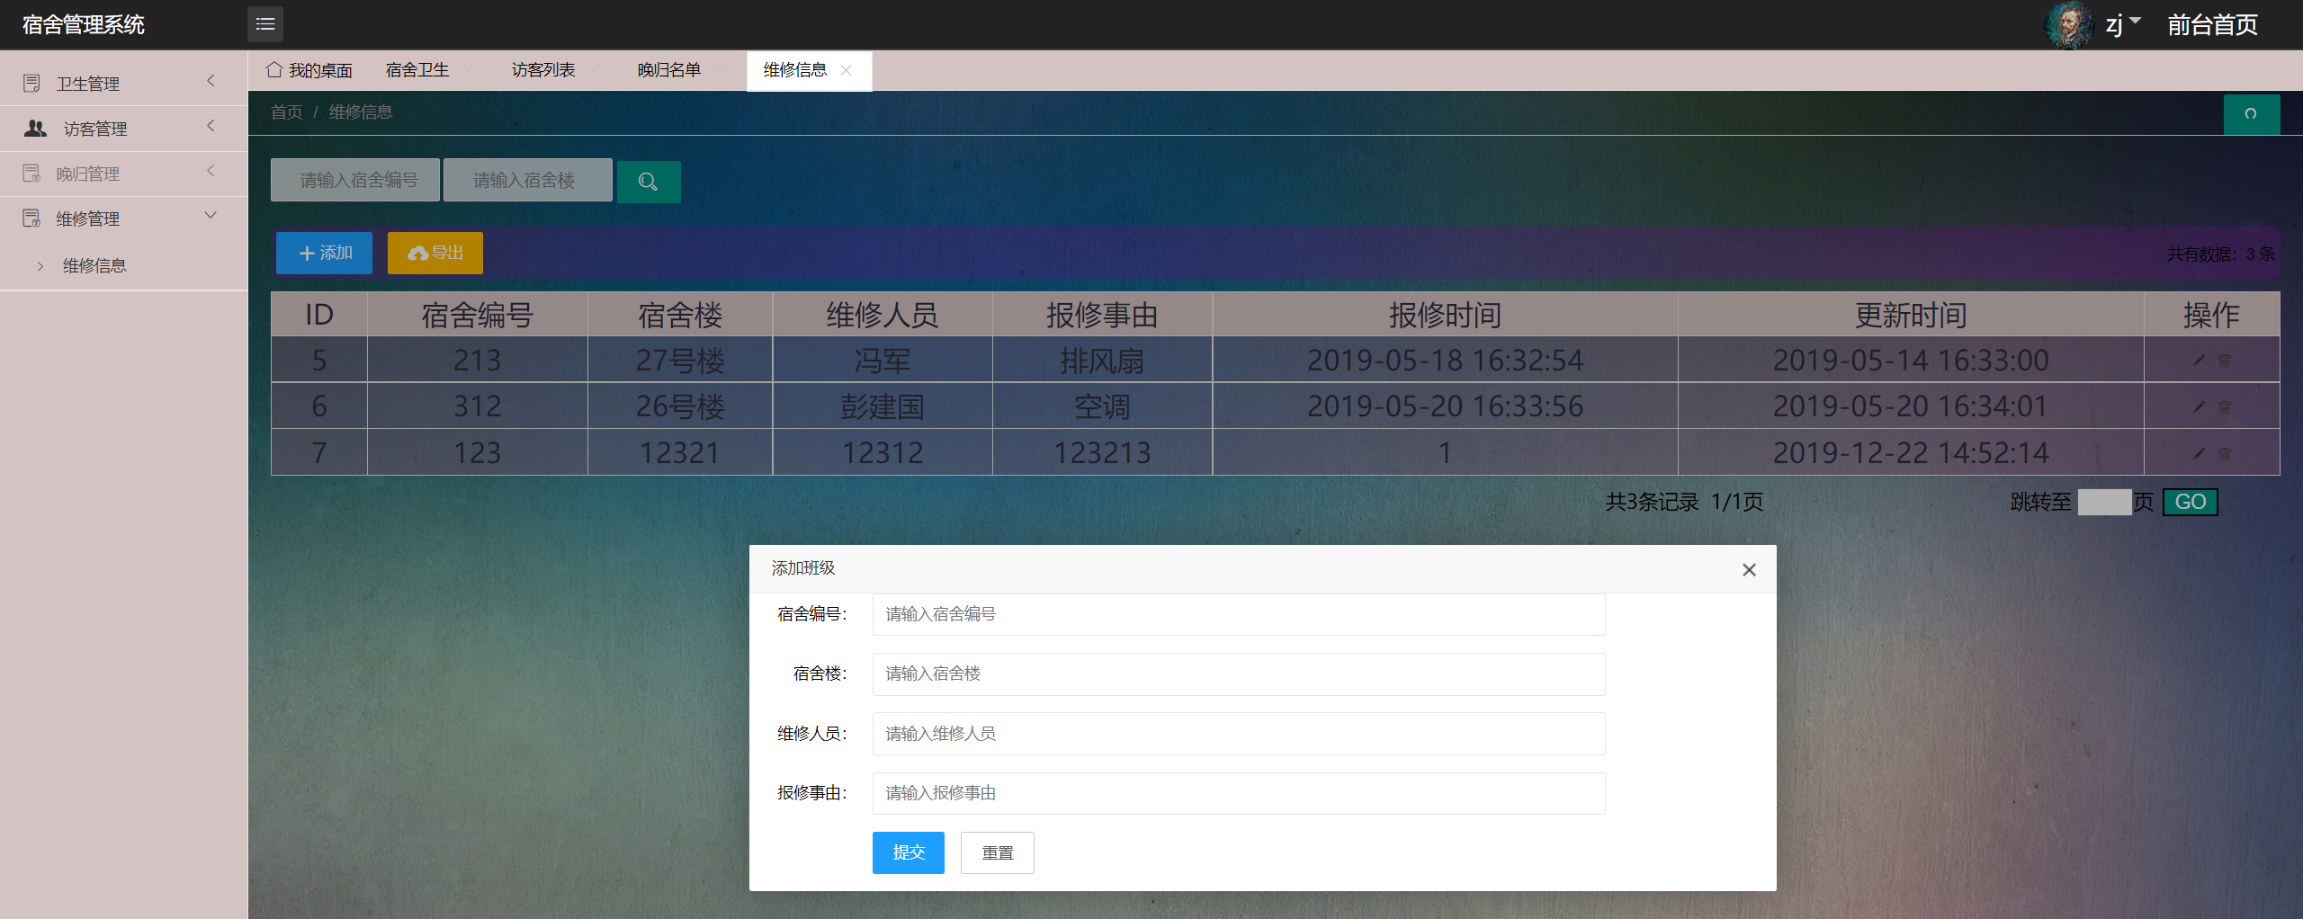Click the 重置 reset button in the dialog
Screen dimensions: 2303x919
tap(997, 852)
